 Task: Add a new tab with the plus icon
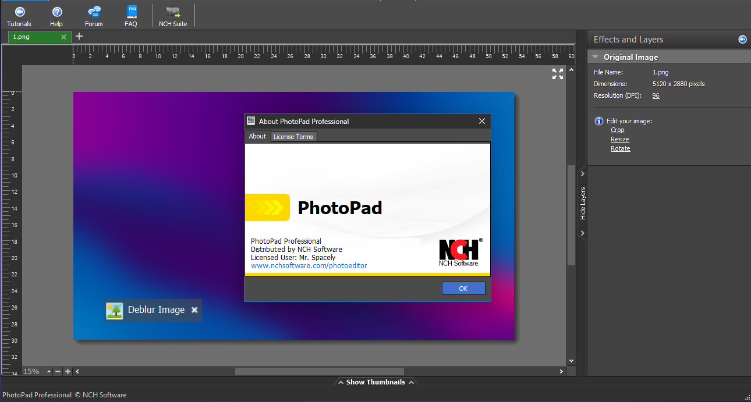(x=79, y=36)
